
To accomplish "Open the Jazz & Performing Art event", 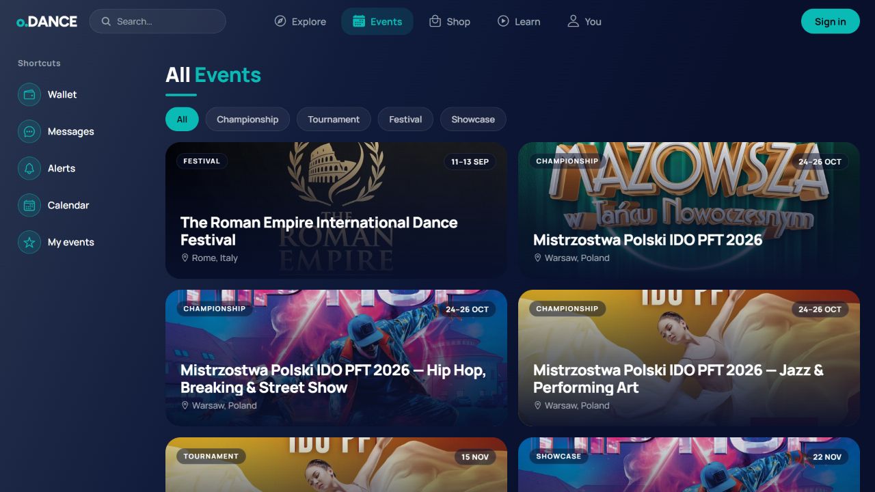I will 689,357.
